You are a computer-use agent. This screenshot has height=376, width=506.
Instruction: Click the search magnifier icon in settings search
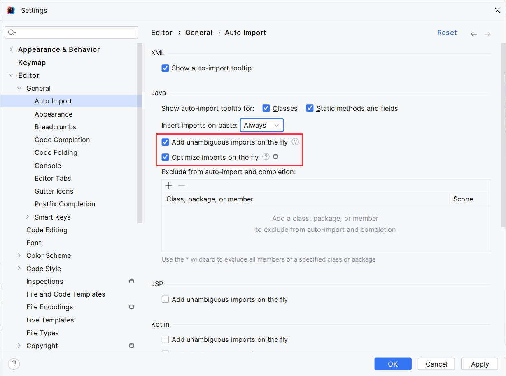[x=12, y=33]
